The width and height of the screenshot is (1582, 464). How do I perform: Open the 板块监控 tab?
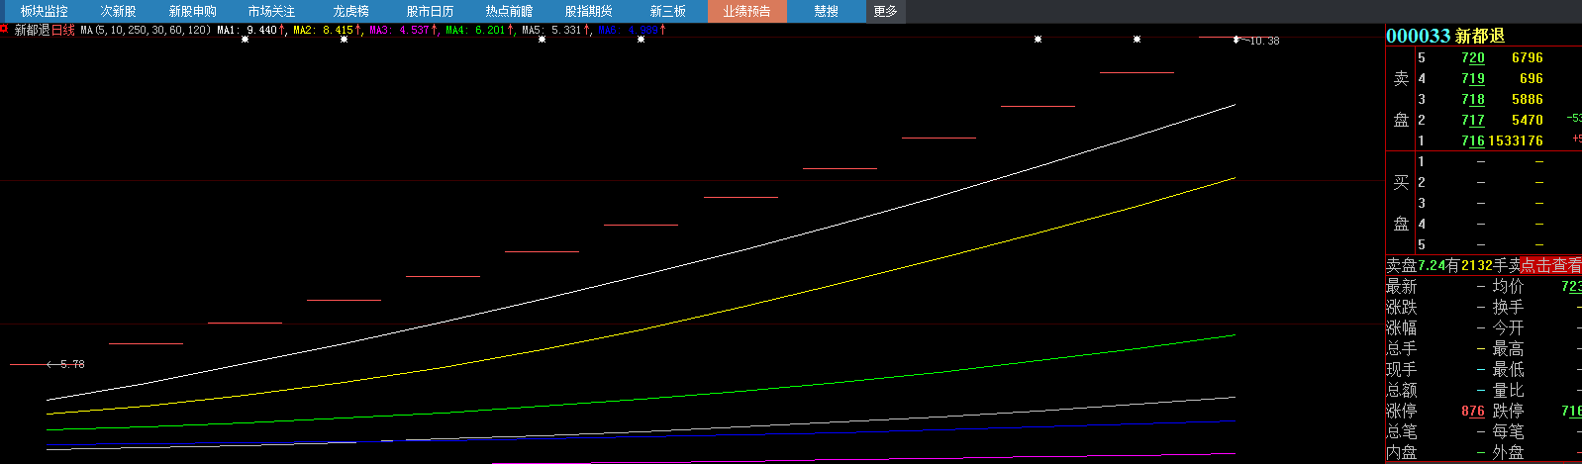point(44,11)
